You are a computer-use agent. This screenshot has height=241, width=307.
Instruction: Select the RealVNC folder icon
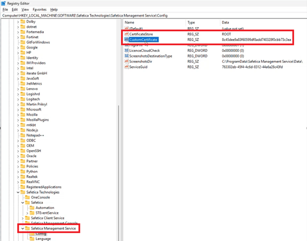tap(23, 182)
